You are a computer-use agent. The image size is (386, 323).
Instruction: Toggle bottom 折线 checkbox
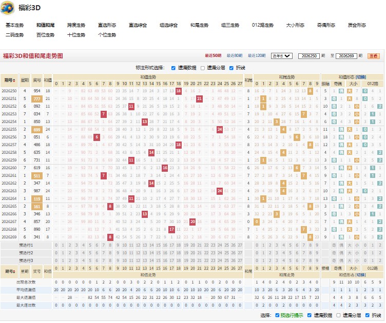368,315
